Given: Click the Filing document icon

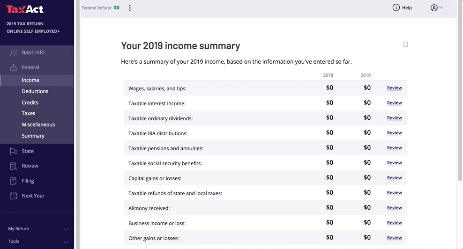Looking at the screenshot, I should click(14, 181).
